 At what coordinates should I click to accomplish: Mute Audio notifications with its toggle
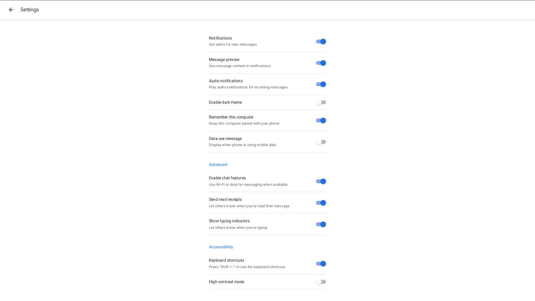pyautogui.click(x=321, y=84)
